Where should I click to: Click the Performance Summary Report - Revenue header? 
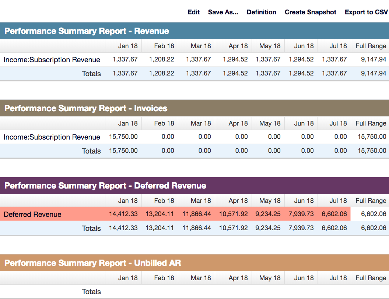(x=194, y=31)
